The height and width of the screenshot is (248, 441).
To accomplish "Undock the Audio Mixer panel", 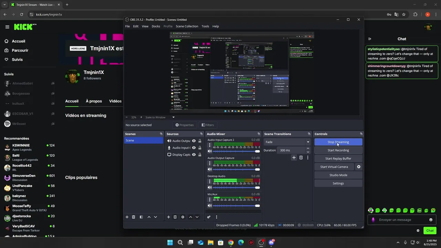I will [259, 134].
